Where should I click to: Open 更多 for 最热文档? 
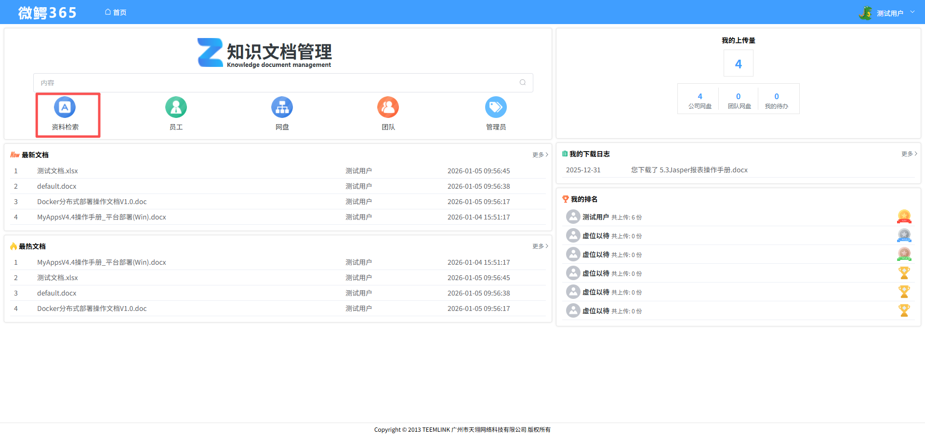click(x=540, y=246)
